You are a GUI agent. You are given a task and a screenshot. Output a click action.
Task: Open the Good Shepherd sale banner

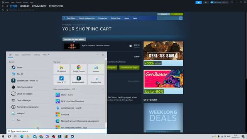[163, 82]
